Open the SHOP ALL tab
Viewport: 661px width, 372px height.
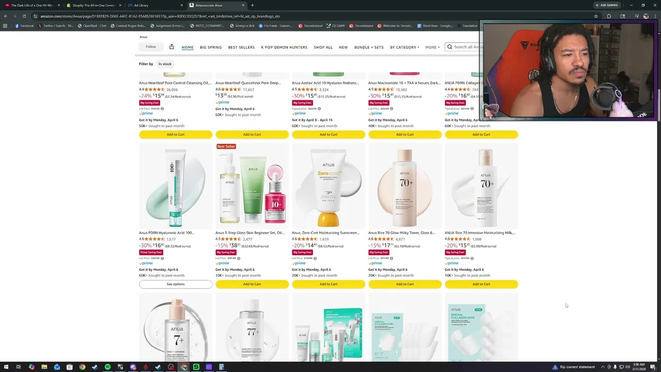[323, 47]
